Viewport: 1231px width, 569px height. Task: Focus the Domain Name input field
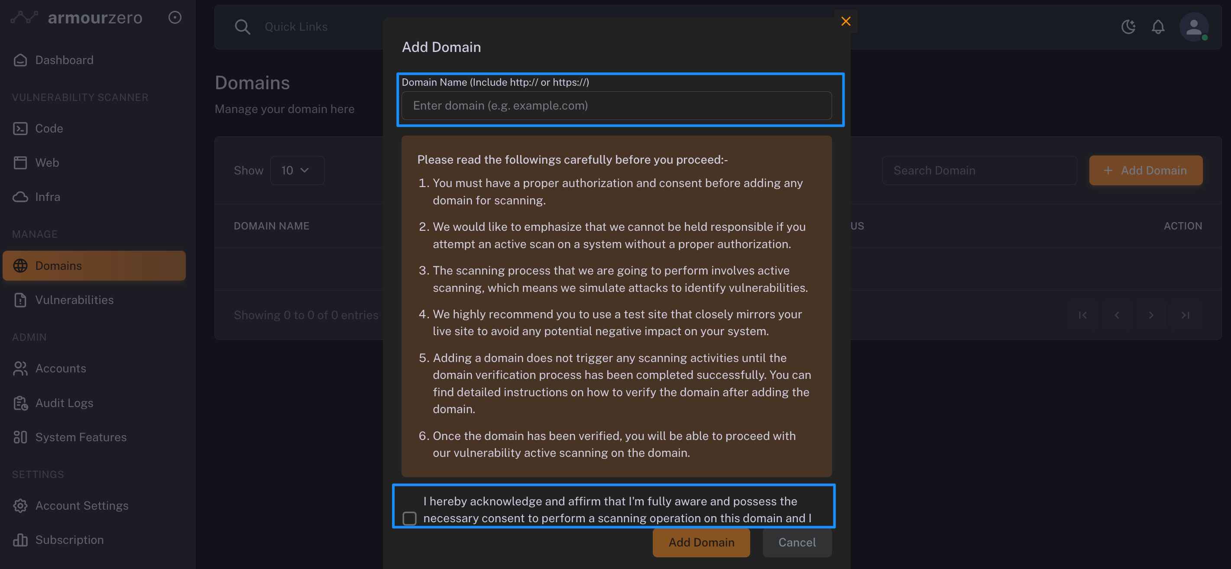(616, 106)
